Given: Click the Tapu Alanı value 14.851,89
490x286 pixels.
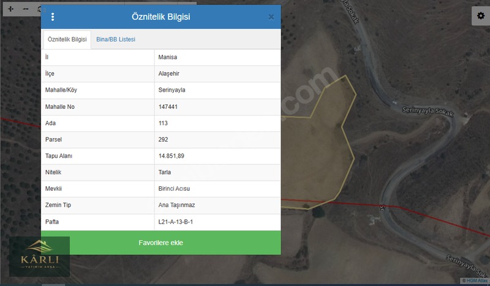Looking at the screenshot, I should tap(171, 156).
